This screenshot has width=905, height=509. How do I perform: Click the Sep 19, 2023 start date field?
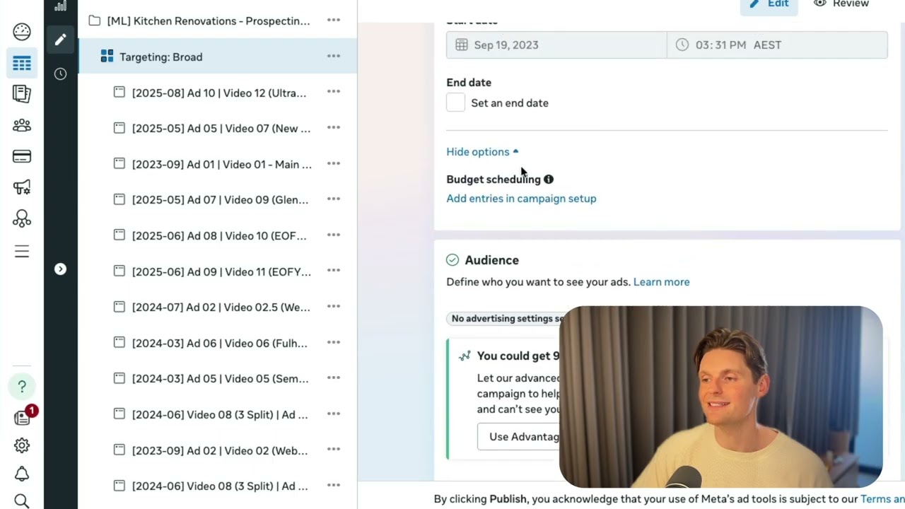tap(556, 45)
